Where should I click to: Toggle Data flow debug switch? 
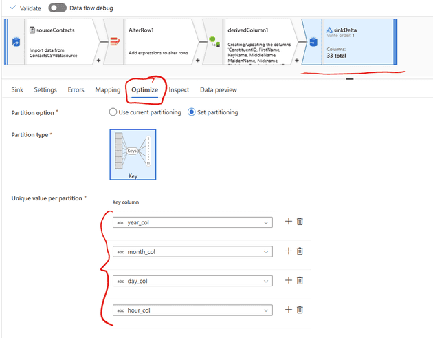(x=57, y=8)
